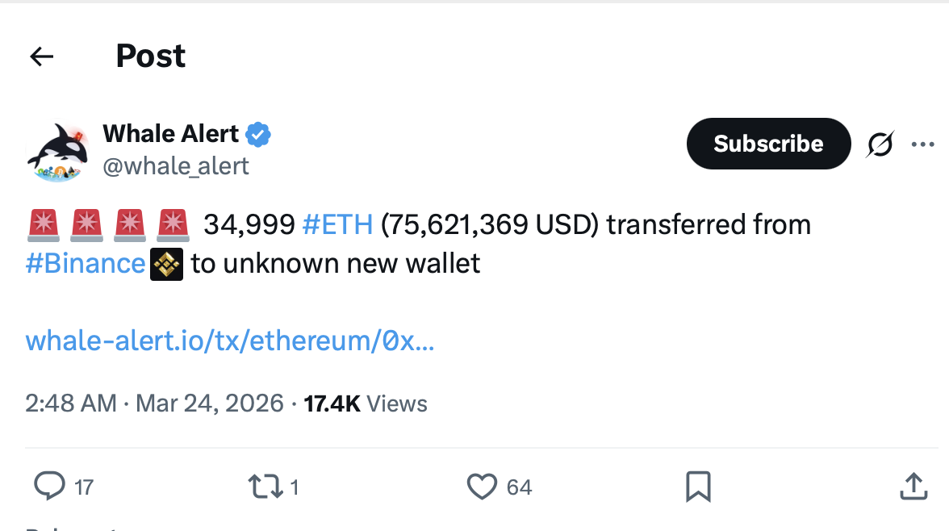The image size is (949, 531).
Task: Subscribe to Whale Alert
Action: [767, 143]
